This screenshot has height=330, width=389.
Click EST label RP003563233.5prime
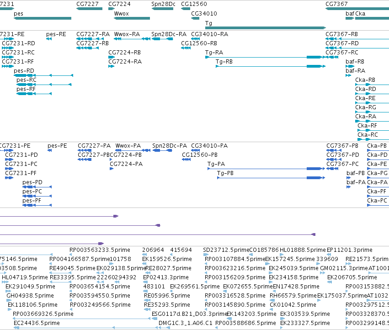click(100, 250)
